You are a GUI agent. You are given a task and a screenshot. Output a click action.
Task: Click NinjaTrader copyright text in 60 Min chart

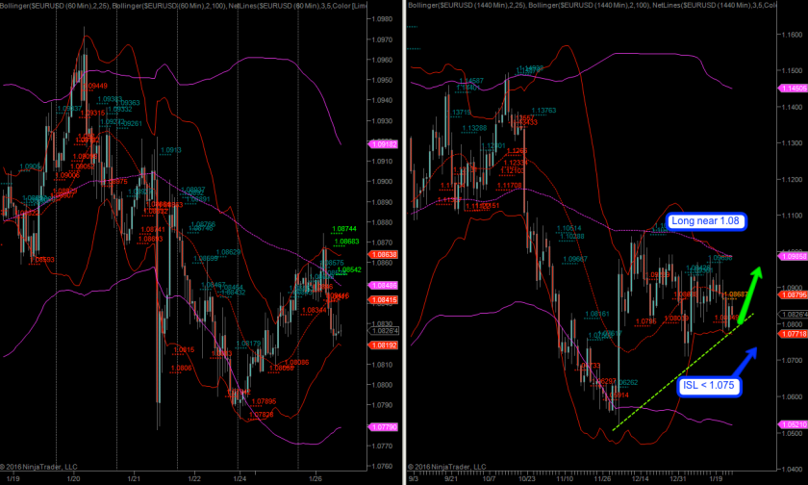point(38,467)
